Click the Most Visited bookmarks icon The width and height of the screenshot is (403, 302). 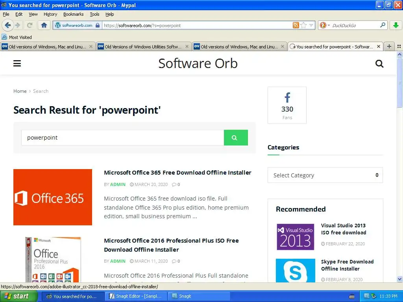pyautogui.click(x=4, y=37)
